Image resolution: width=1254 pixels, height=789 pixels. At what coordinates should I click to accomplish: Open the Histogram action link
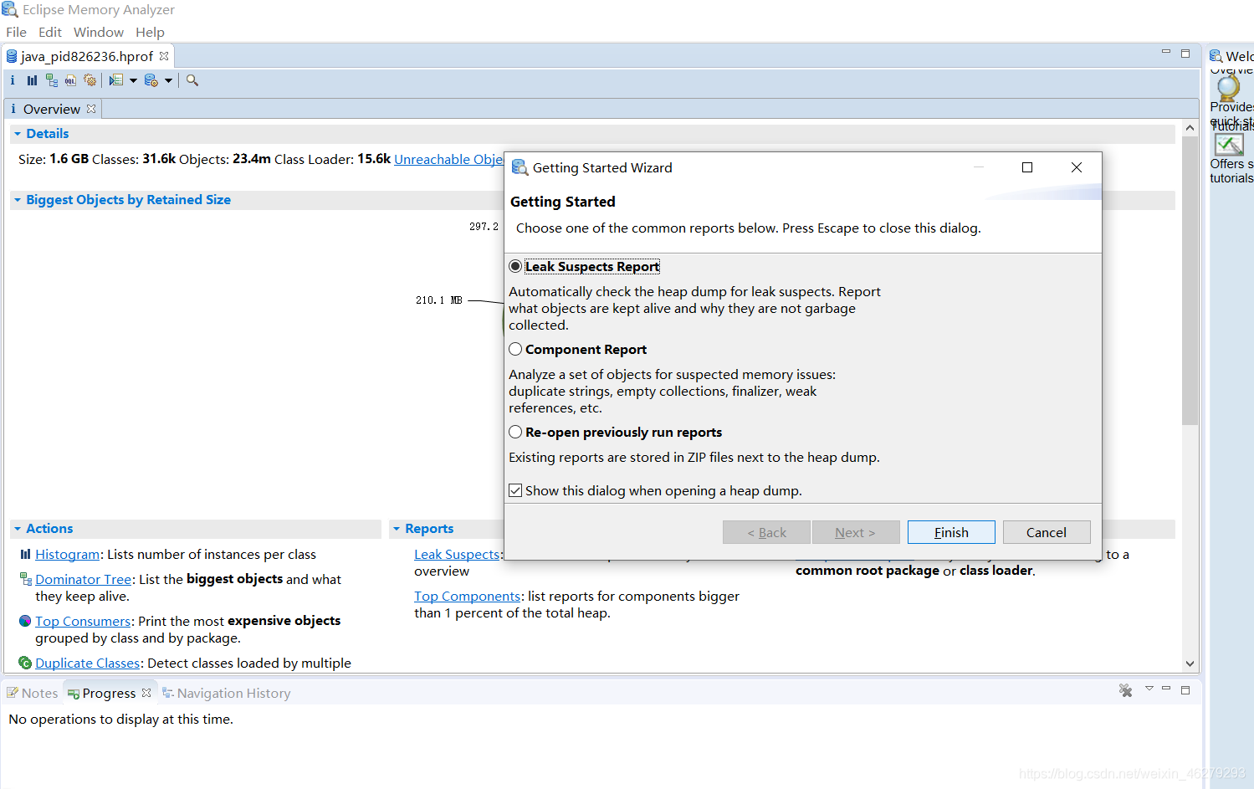(67, 554)
